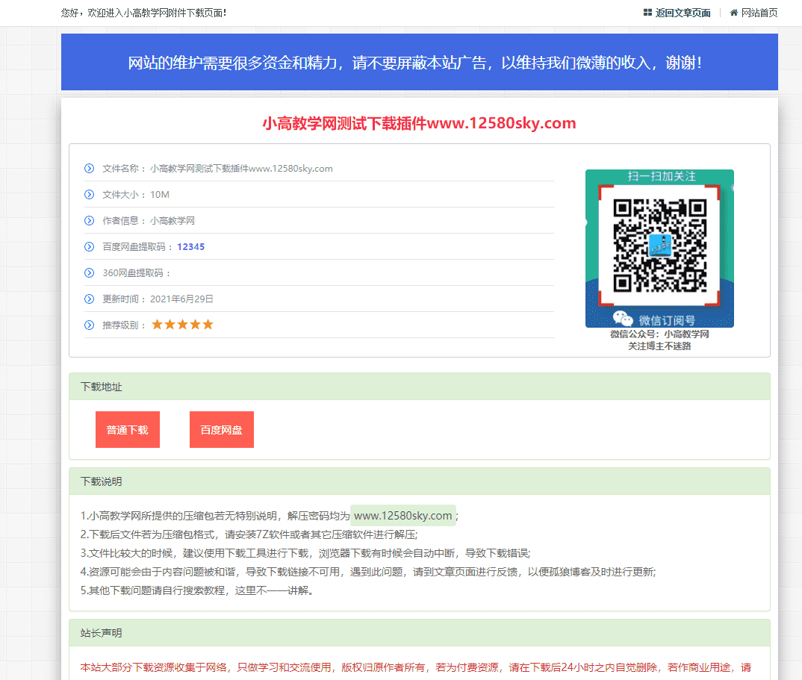
Task: Click the highlighted password www.12580sky.com
Action: coord(403,515)
